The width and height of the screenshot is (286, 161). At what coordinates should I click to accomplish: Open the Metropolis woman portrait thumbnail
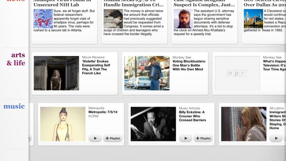pos(63,124)
